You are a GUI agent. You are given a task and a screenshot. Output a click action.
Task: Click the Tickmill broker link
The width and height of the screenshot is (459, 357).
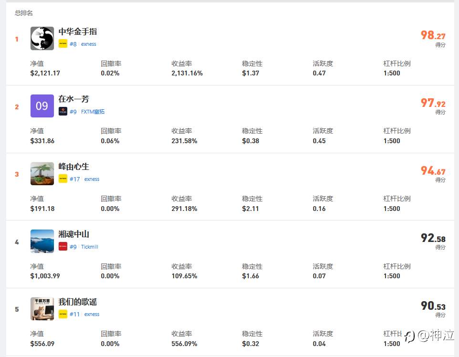(x=90, y=247)
